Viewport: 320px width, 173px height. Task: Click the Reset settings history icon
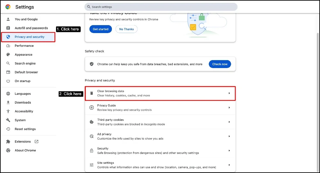click(8, 129)
